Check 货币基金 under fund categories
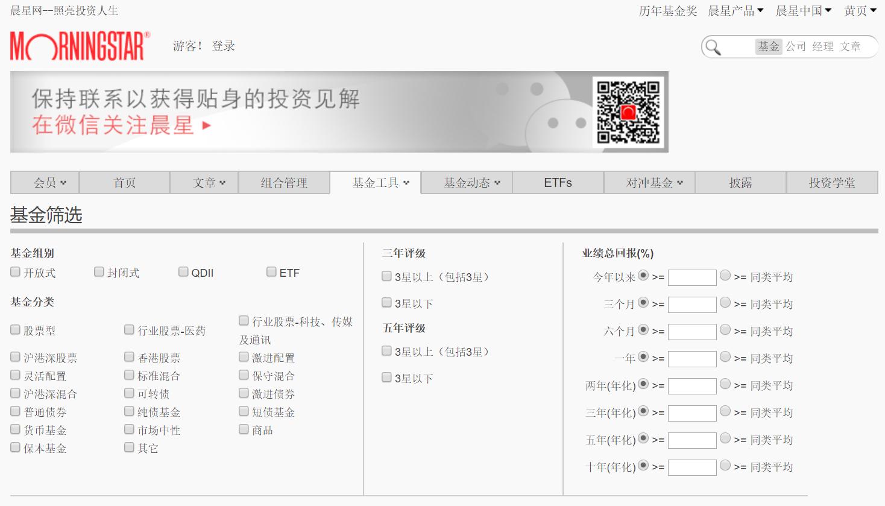The height and width of the screenshot is (506, 885). [14, 429]
